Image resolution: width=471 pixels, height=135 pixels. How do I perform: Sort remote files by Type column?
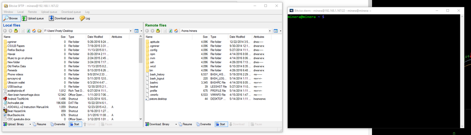click(x=219, y=37)
